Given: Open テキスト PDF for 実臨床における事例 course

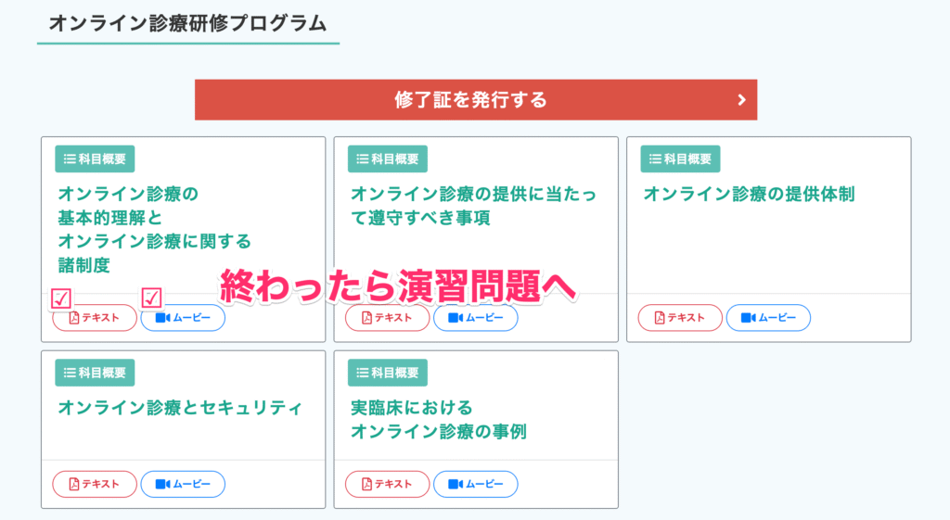Looking at the screenshot, I should [x=387, y=484].
